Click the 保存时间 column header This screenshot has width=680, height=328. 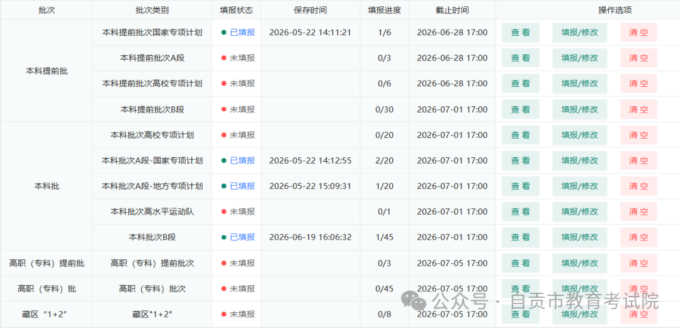point(310,10)
